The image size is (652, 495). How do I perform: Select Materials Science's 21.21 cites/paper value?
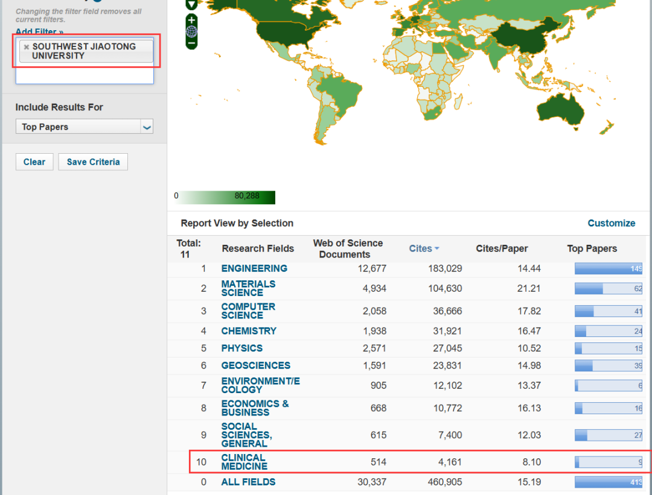coord(529,288)
